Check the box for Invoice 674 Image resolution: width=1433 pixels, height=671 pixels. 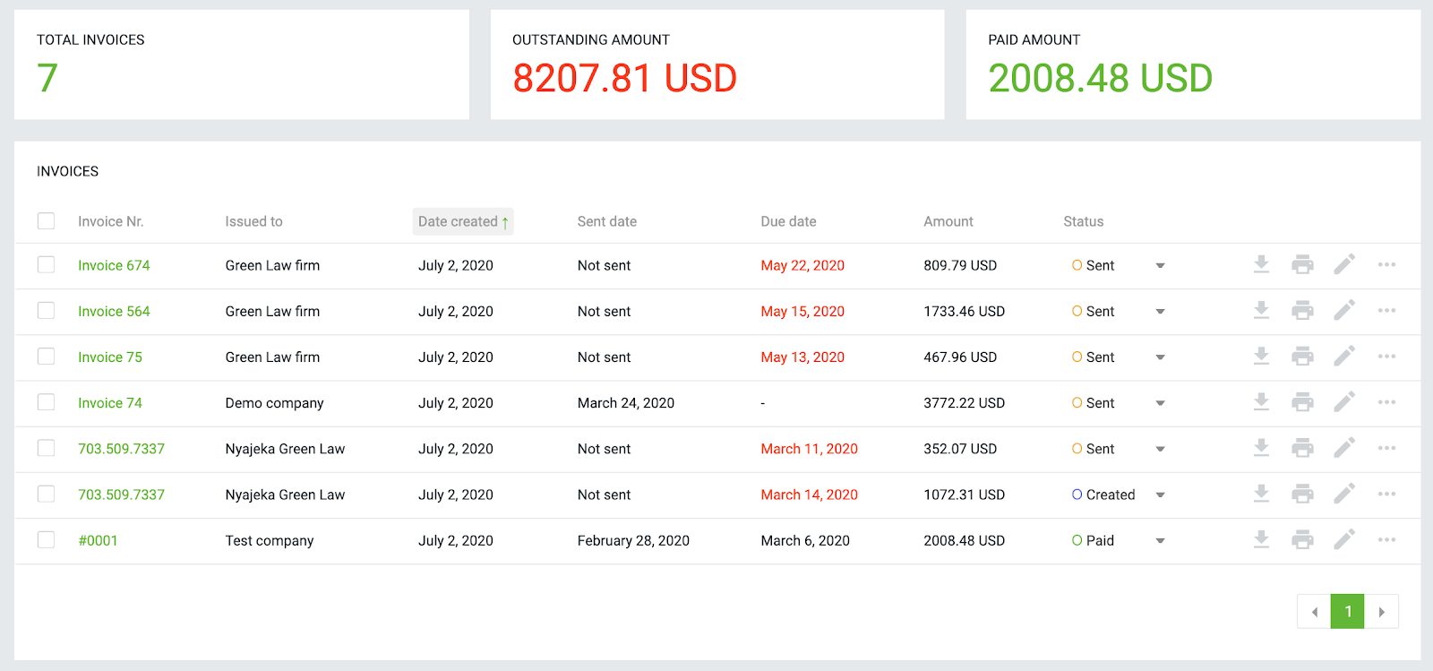[x=47, y=265]
